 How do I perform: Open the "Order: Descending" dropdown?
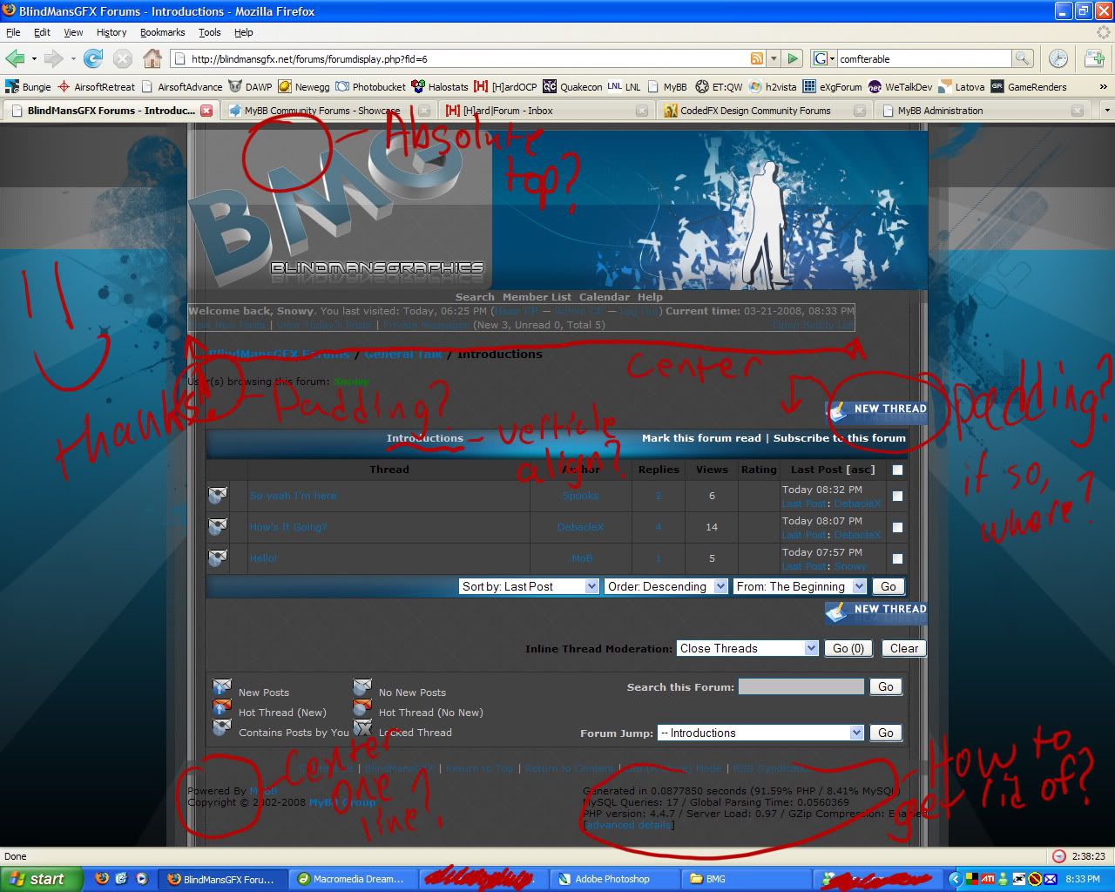point(666,586)
